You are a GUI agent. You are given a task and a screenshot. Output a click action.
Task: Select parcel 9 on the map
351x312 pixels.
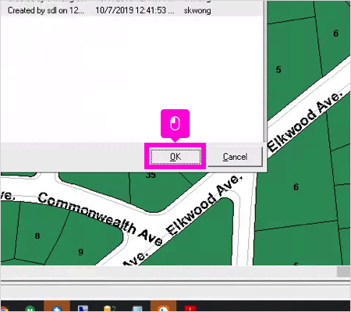pyautogui.click(x=81, y=252)
